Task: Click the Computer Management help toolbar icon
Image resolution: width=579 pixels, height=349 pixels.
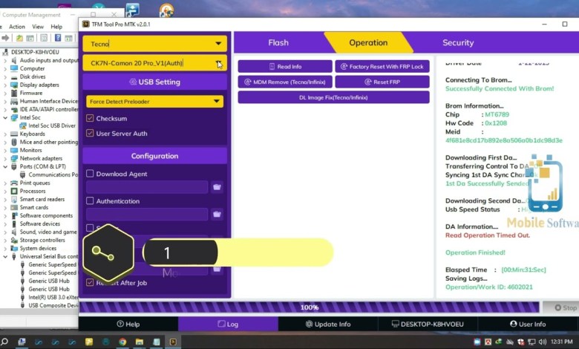Action: click(x=58, y=38)
